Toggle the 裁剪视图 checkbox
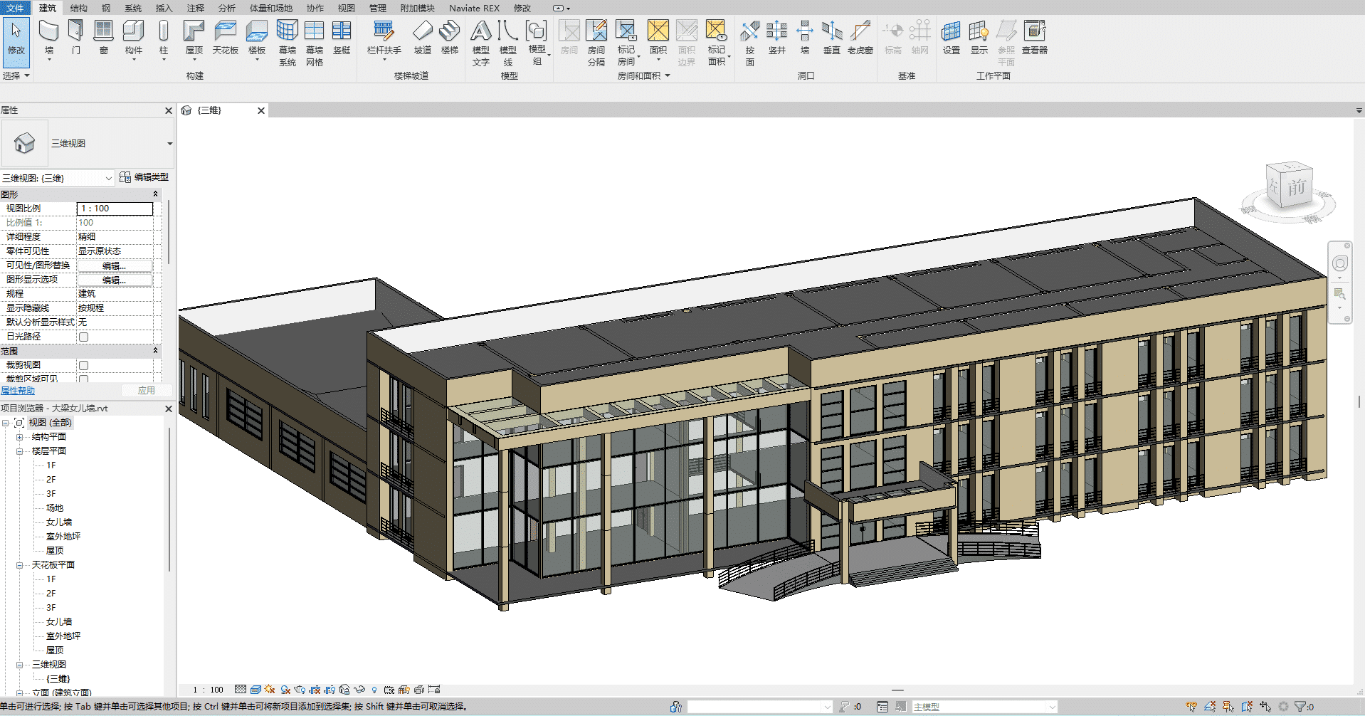The height and width of the screenshot is (716, 1365). point(84,365)
